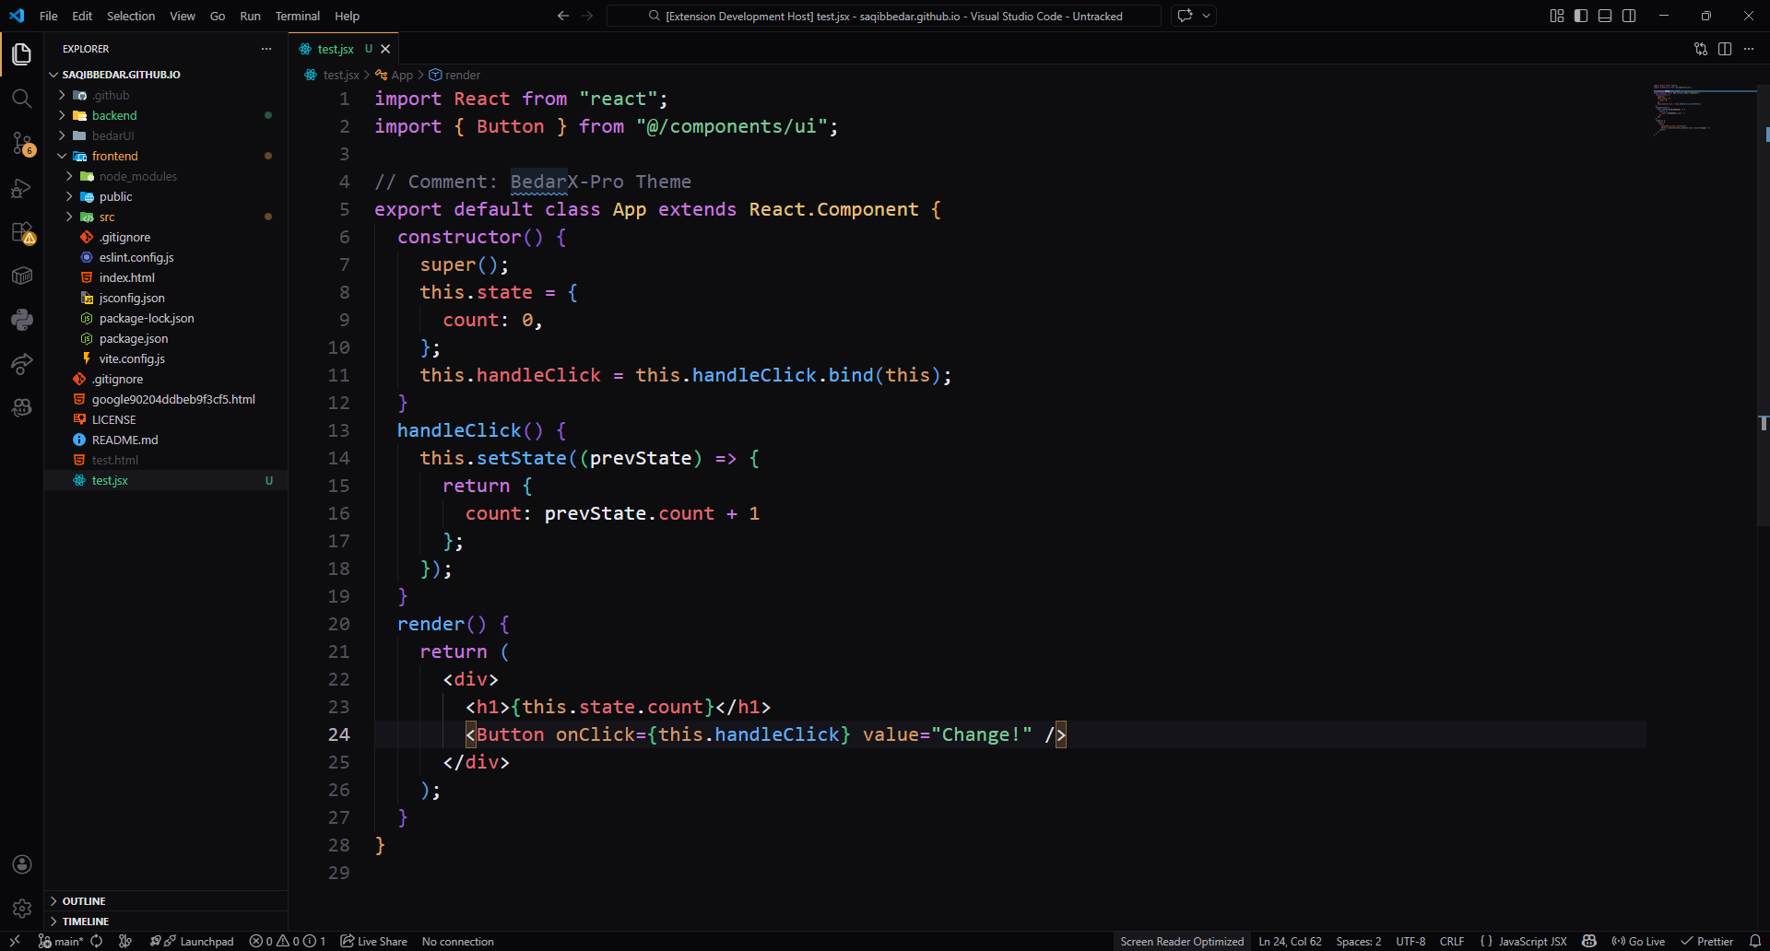
Task: Click the Manage gear icon
Action: pyautogui.click(x=22, y=908)
